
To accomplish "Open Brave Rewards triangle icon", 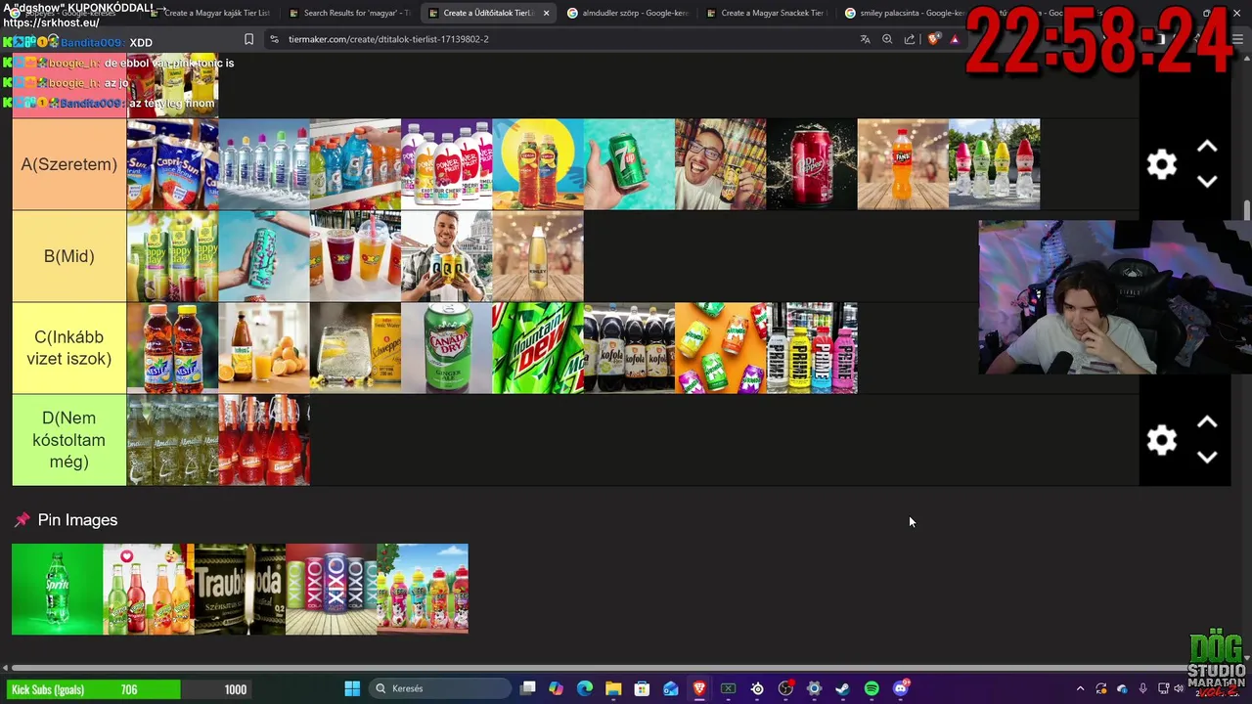I will [955, 39].
